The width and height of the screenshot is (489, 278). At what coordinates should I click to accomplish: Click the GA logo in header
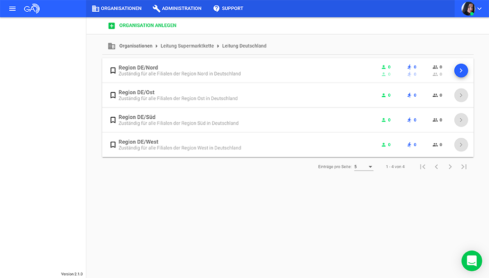click(32, 8)
